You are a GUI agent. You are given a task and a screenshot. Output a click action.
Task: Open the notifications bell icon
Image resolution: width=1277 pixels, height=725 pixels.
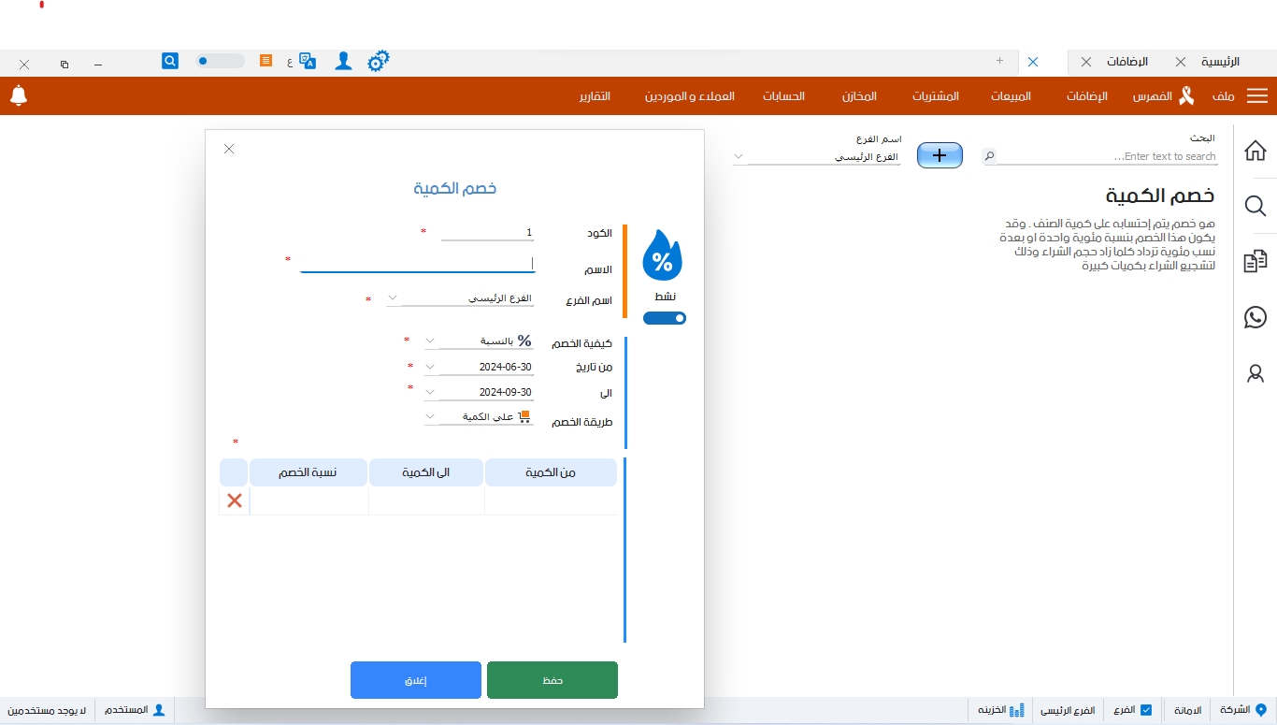pos(21,95)
